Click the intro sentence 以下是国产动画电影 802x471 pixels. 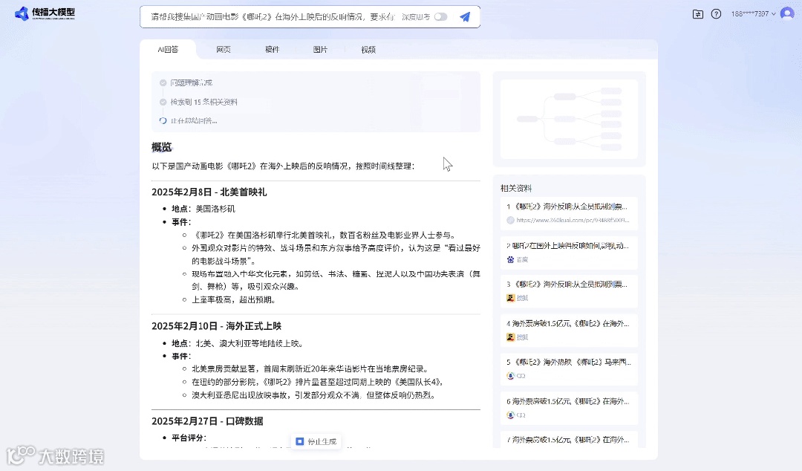click(x=283, y=166)
